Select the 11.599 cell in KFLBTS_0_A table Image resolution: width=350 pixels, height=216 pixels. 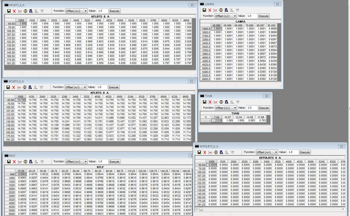(186, 129)
